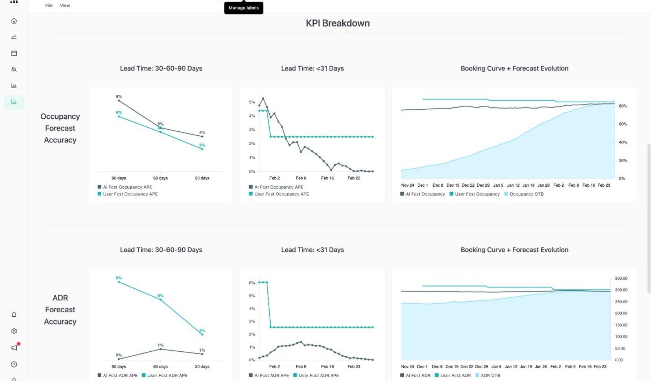Toggle User Fcst ADR APE legend in 30-60-90 chart

coord(165,375)
